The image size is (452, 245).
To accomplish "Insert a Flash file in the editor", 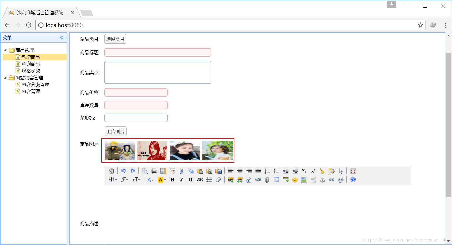I will point(249,180).
